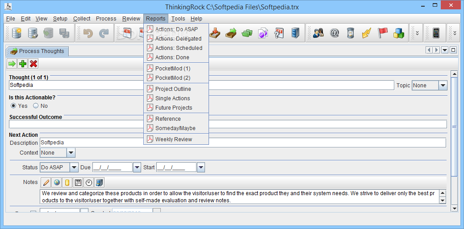This screenshot has width=464, height=229.
Task: Click the pencil edit notes icon
Action: (46, 183)
